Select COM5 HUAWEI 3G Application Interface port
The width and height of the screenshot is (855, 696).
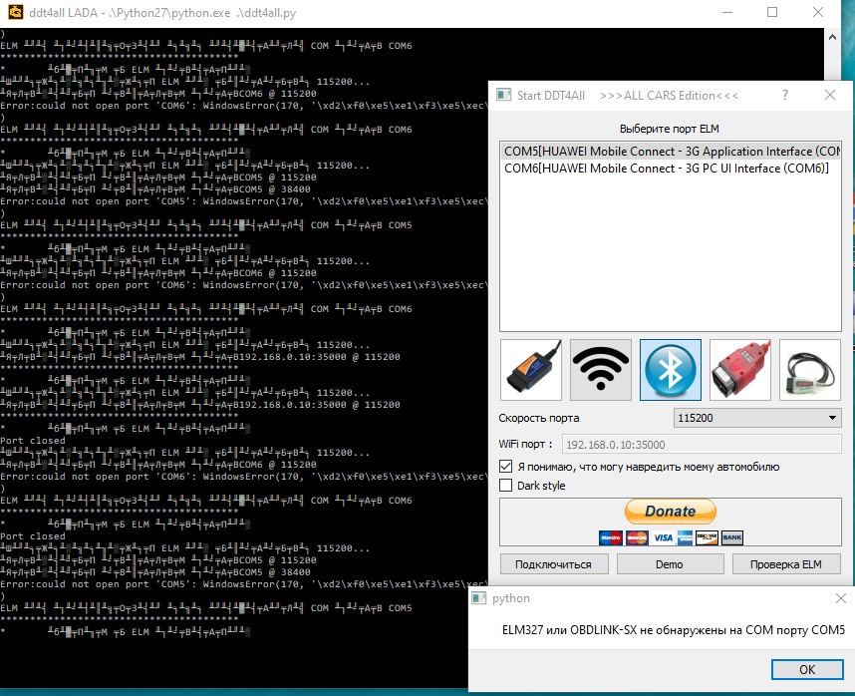coord(671,151)
